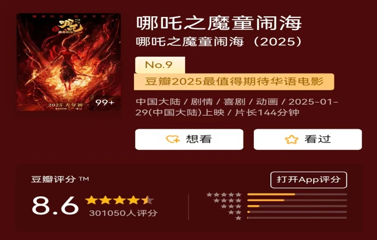Open the Nezha movie poster thumbnail
Screen dimensions: 377x240
point(69,62)
